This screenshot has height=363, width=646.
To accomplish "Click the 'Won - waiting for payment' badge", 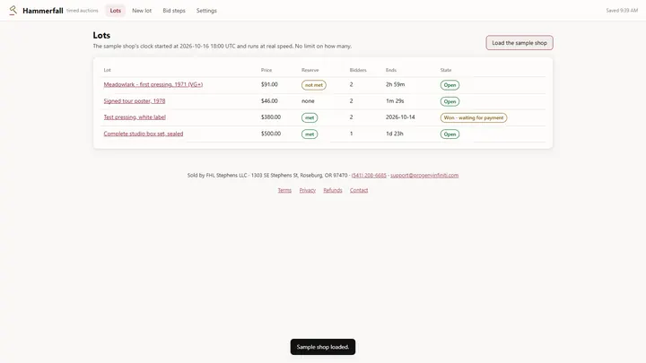I will click(474, 117).
